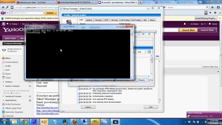Viewport: 222px width, 125px height.
Task: Open the Inbox folder
Action: (x=8, y=58)
